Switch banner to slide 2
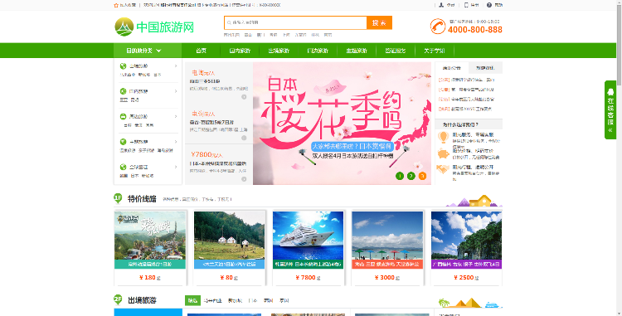Screen dimensions: 622x316 click(x=411, y=176)
